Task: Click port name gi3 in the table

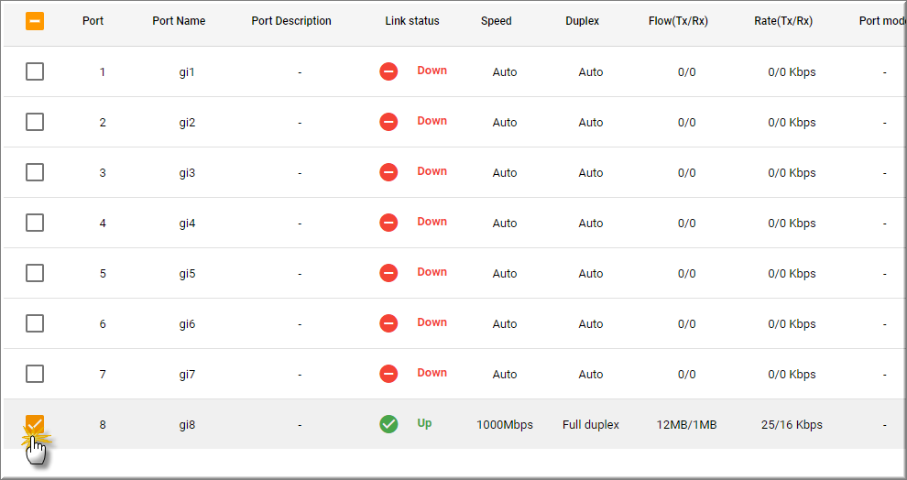Action: coord(187,173)
